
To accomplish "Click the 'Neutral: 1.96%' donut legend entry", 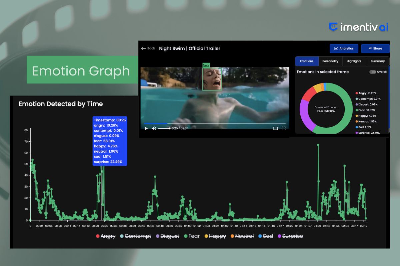I will click(x=366, y=122).
